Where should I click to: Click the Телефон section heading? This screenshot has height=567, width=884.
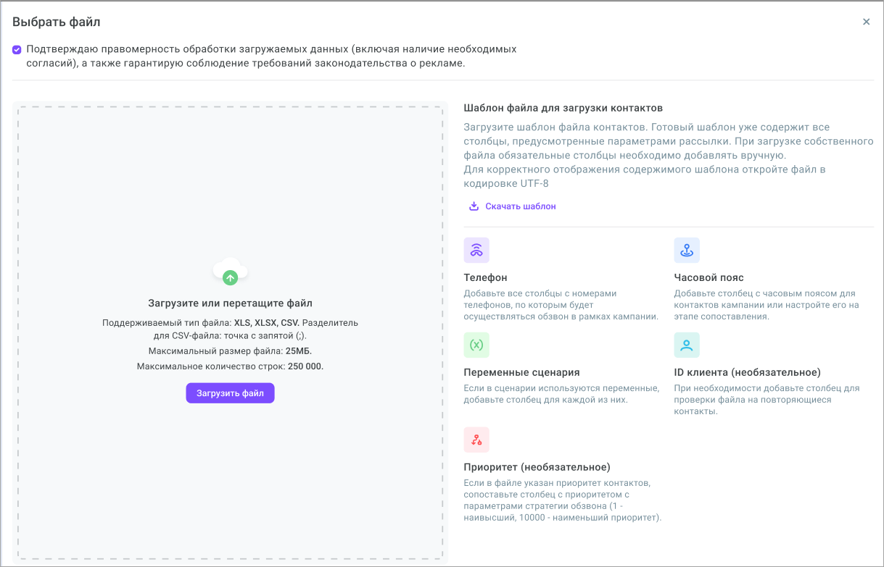pos(485,277)
